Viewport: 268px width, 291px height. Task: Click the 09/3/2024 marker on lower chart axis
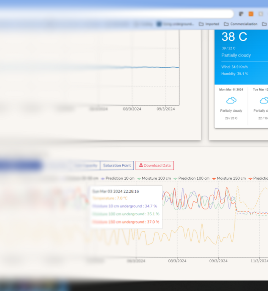click(218, 261)
